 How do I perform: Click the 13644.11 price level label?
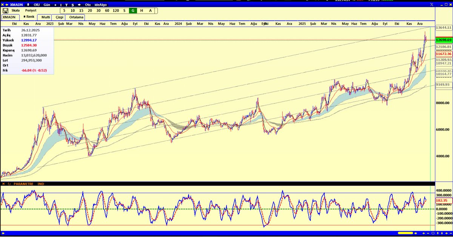coord(444,27)
